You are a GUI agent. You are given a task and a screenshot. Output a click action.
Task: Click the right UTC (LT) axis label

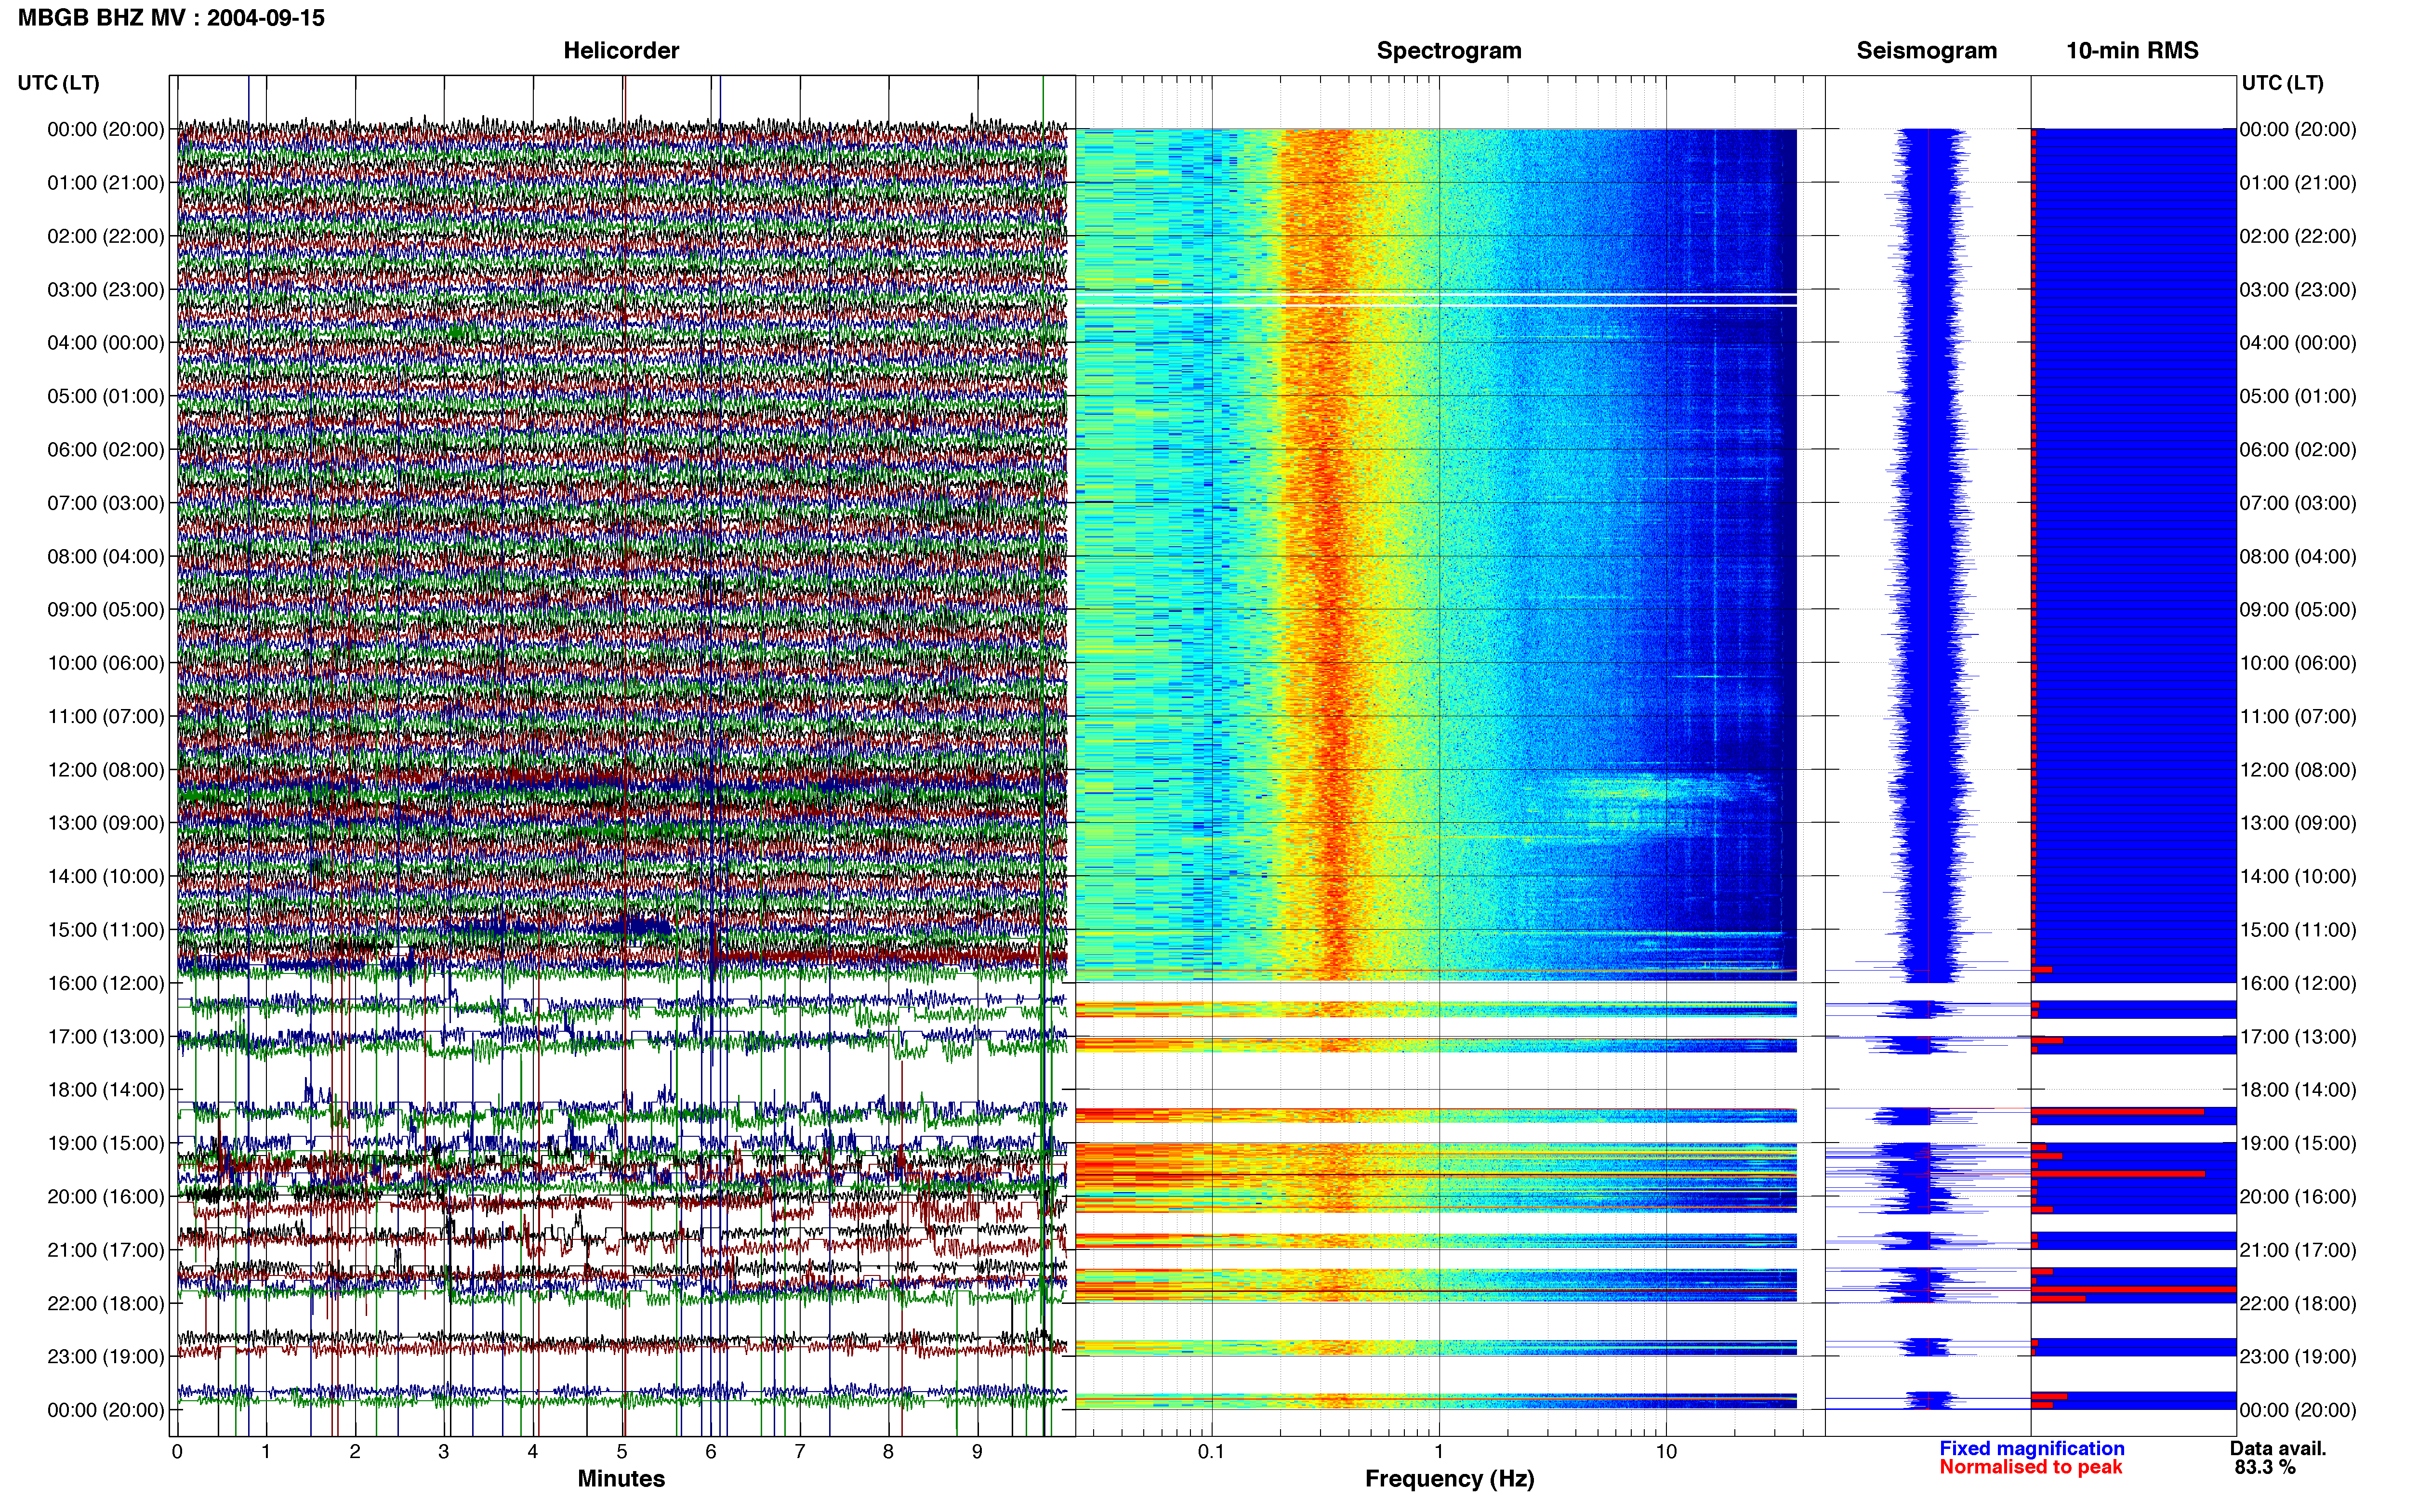click(x=2282, y=83)
